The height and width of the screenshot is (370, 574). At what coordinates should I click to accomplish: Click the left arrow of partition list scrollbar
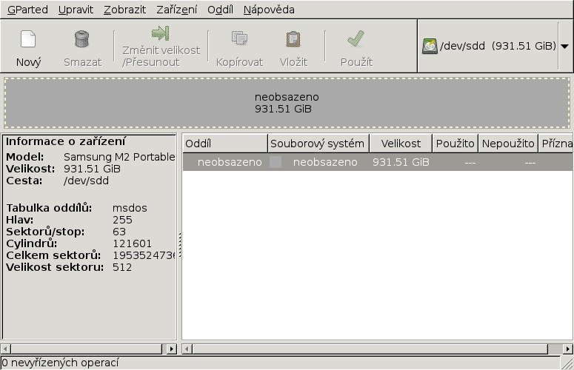pos(187,349)
